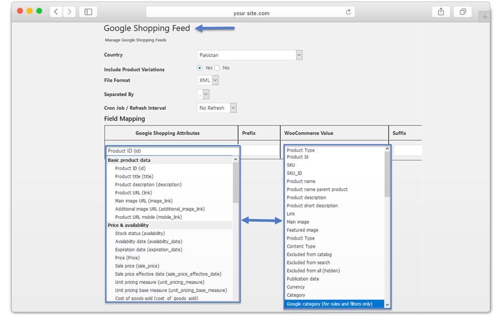502x315 pixels.
Task: Open the browser share icon
Action: coord(441,12)
